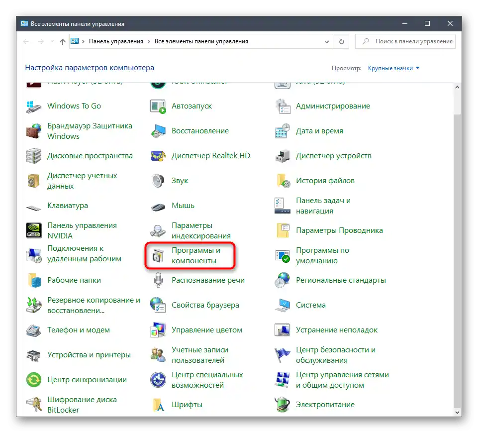Open Подключения к удаленным рабочим link
Screen dimensions: 478x433
[84, 254]
